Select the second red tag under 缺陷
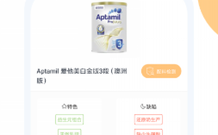This screenshot has height=135, width=218. coord(148,132)
